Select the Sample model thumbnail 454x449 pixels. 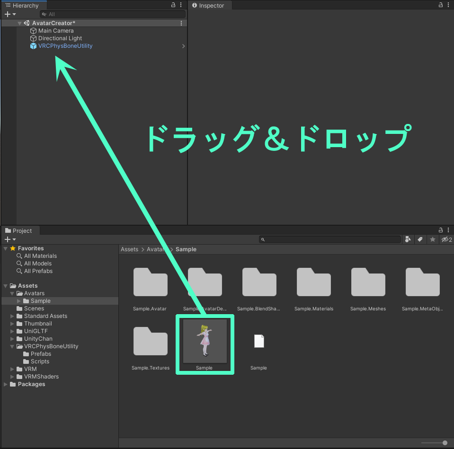tap(205, 341)
